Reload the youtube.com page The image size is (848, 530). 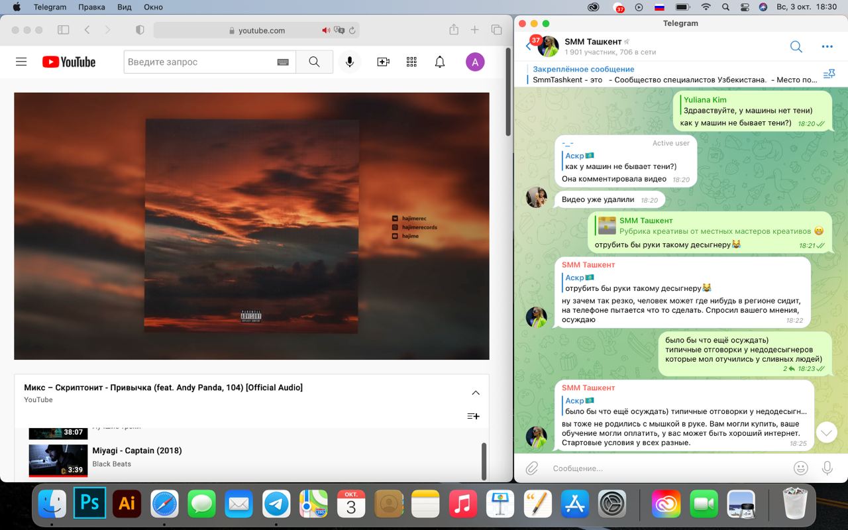[x=352, y=30]
